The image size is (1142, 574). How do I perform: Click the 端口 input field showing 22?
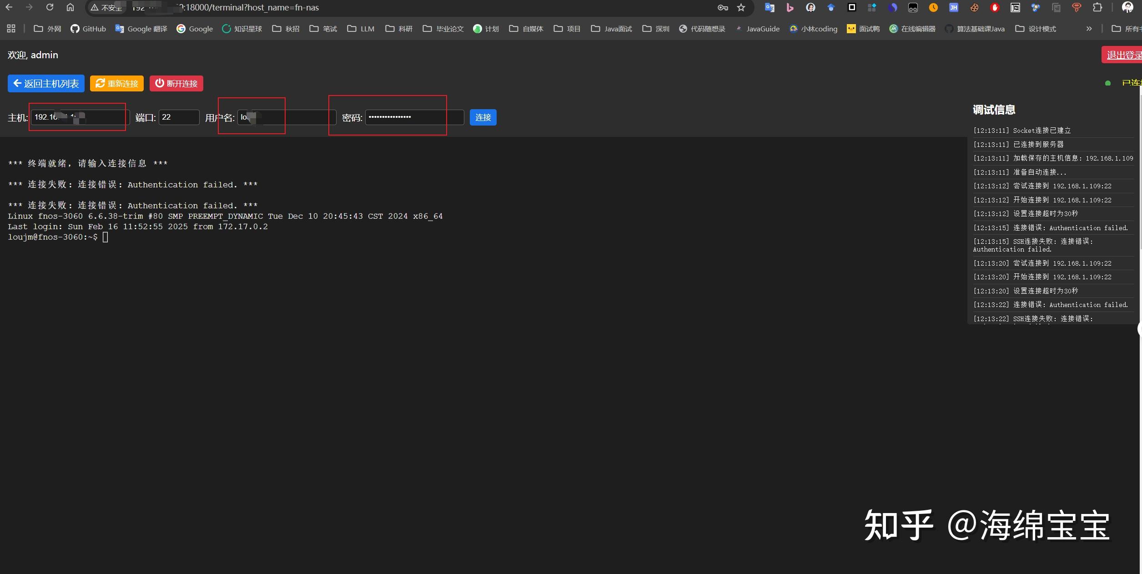tap(179, 117)
